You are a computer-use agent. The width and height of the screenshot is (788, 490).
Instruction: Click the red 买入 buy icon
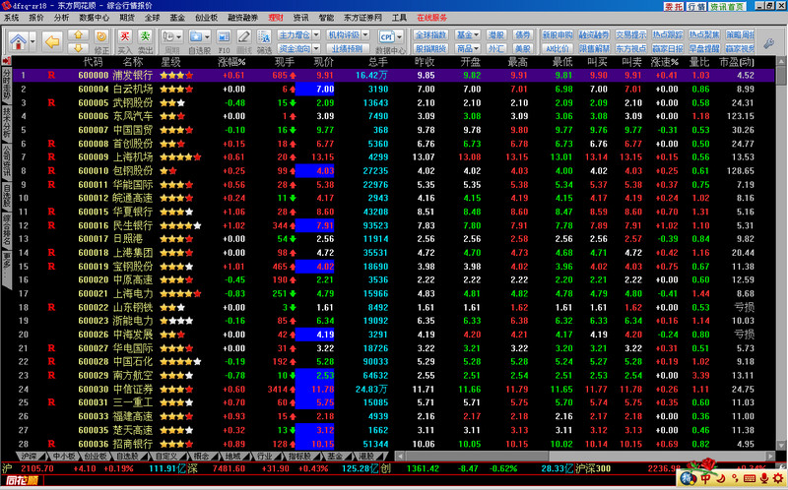pyautogui.click(x=125, y=36)
